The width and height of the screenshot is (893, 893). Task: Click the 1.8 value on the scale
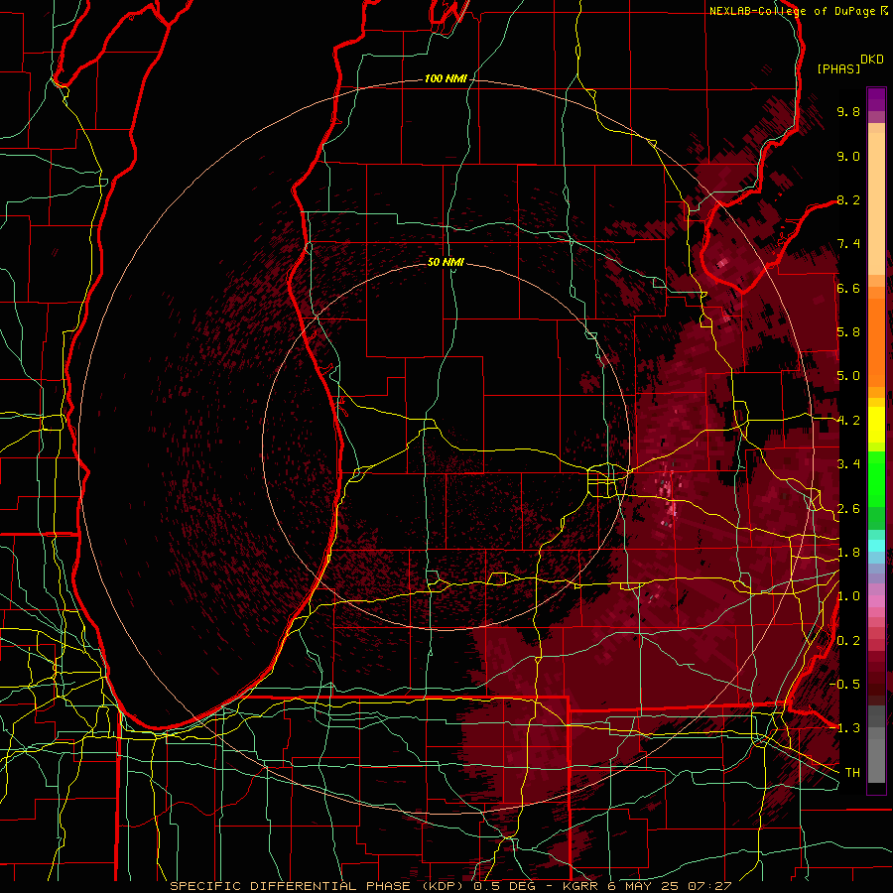pos(848,553)
